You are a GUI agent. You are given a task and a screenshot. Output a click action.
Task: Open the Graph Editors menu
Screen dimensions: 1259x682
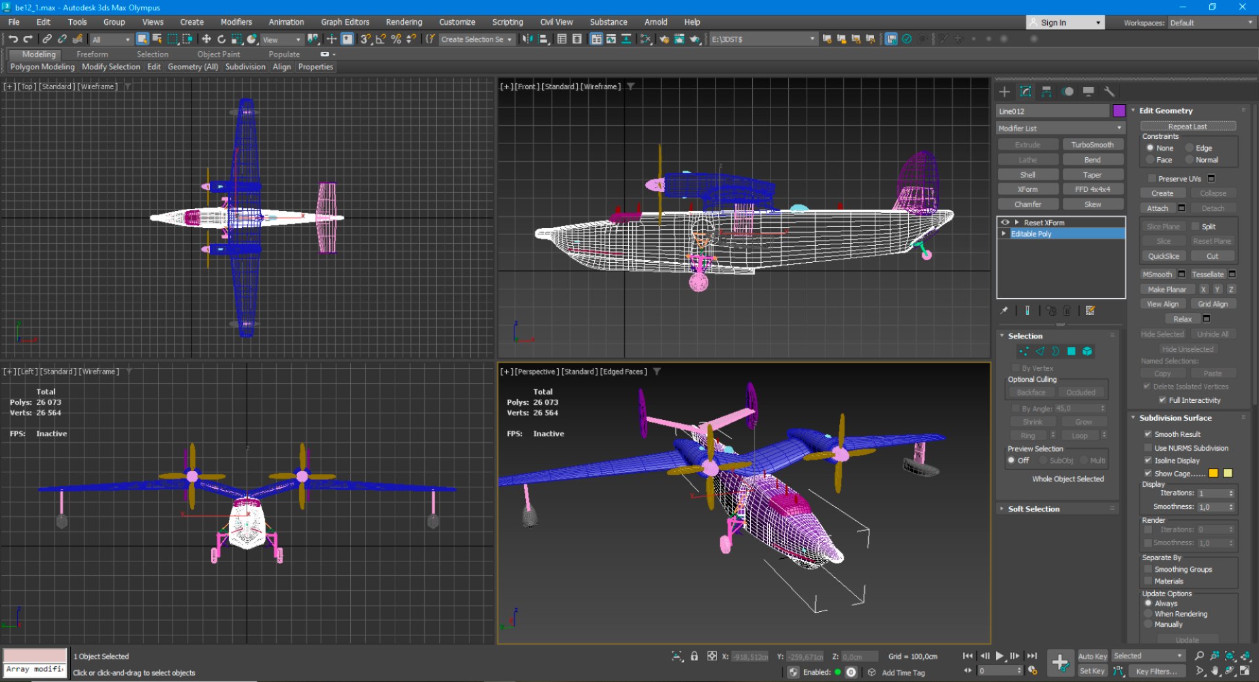click(345, 22)
